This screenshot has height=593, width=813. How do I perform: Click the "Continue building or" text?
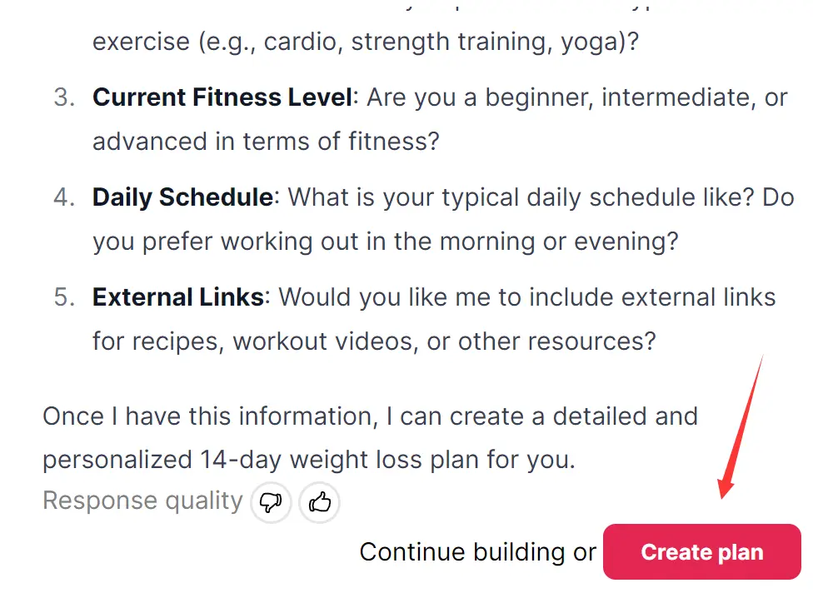point(477,552)
